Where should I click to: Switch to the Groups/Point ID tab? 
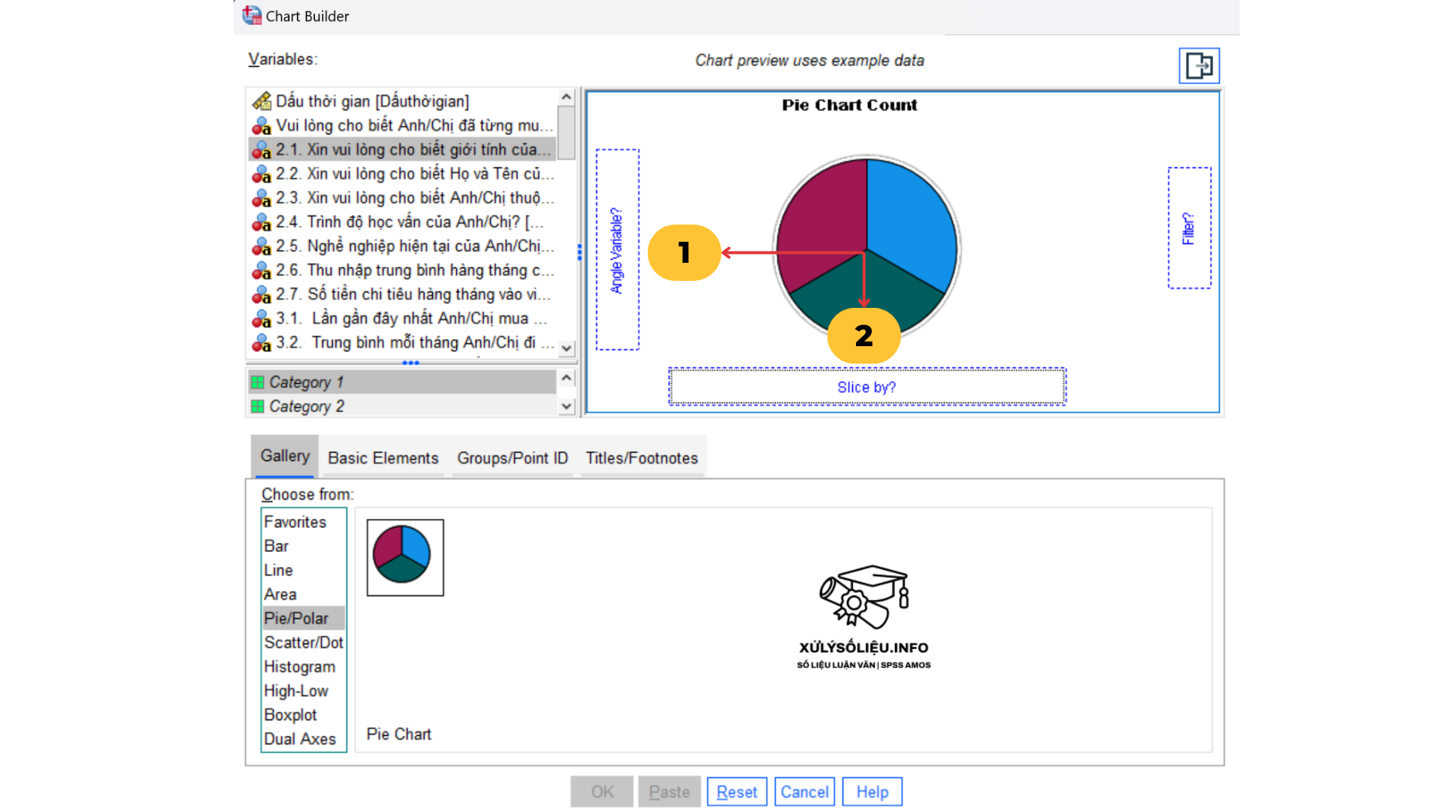pyautogui.click(x=513, y=458)
